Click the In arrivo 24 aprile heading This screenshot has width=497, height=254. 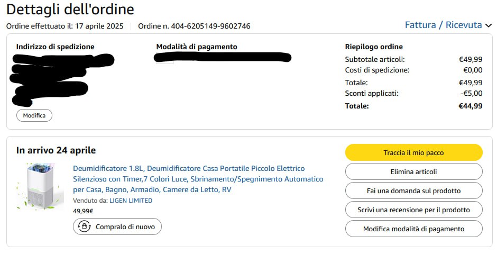[x=56, y=150]
